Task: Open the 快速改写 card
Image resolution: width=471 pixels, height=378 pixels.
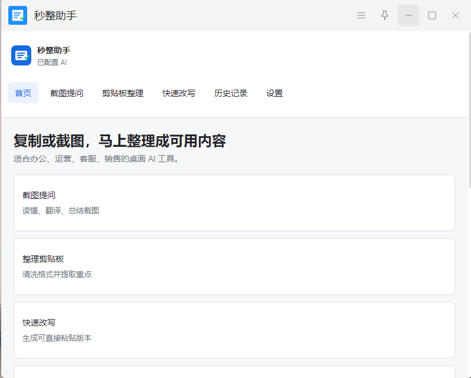Action: pos(234,330)
